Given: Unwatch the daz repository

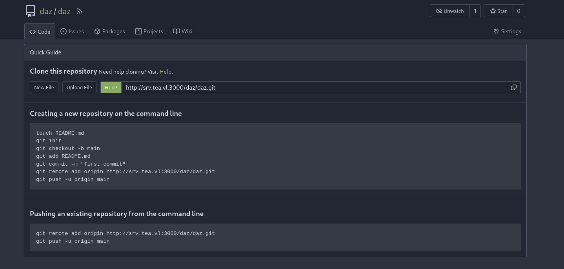Looking at the screenshot, I should pyautogui.click(x=449, y=11).
